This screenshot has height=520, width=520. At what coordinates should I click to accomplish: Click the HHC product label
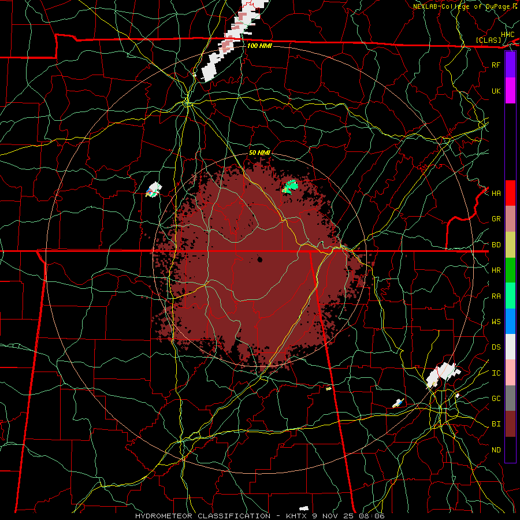coord(508,35)
